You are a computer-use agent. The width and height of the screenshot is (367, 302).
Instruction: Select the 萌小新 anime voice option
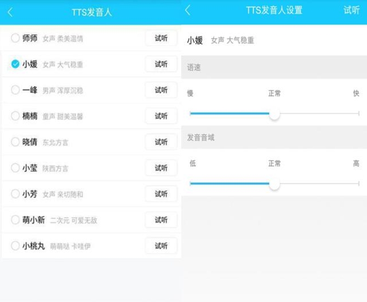[x=15, y=220]
